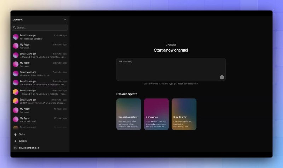This screenshot has width=283, height=168.
Task: Click the DE user avatar icon
Action: 15,148
